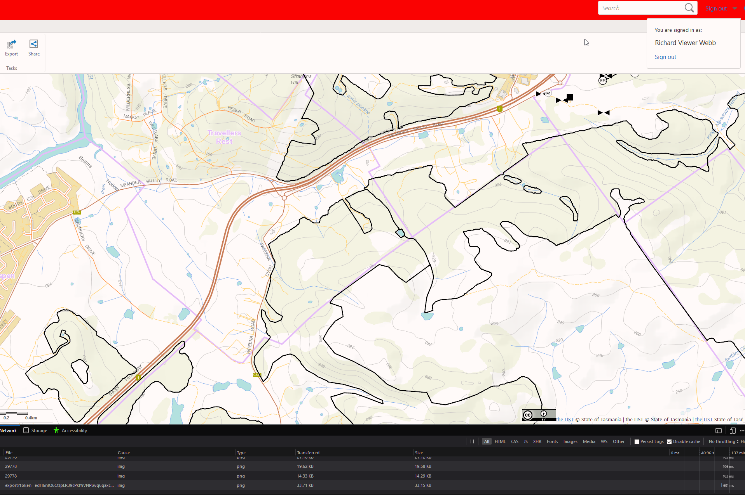Click the devtools dock layout icon
This screenshot has height=495, width=745.
point(719,431)
